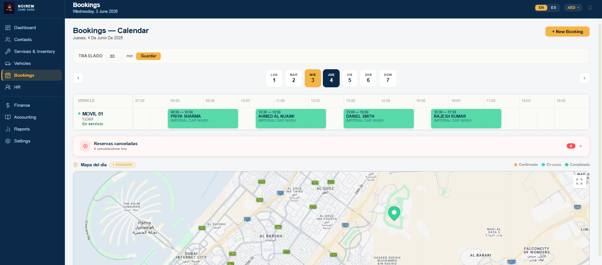Click the map pin icon beside Mapa del día
Viewport: 602px width, 265px height.
pyautogui.click(x=76, y=165)
